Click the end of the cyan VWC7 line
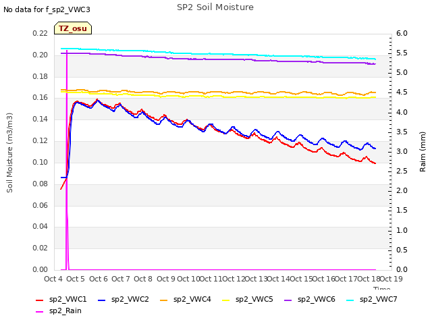 tap(375, 59)
